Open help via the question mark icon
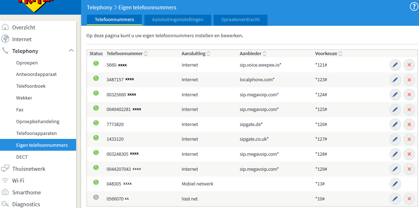Screen dimensions: 419x208 click(x=414, y=7)
